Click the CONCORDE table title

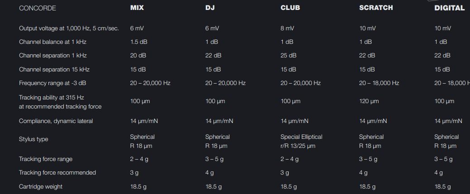coord(38,9)
